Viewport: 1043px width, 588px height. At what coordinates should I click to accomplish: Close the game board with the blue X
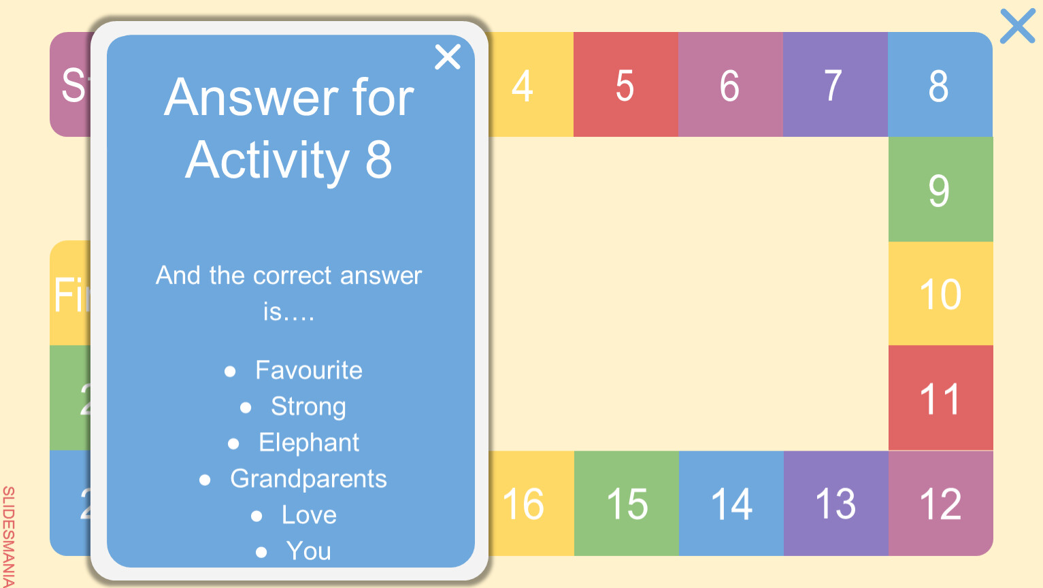[x=1017, y=27]
